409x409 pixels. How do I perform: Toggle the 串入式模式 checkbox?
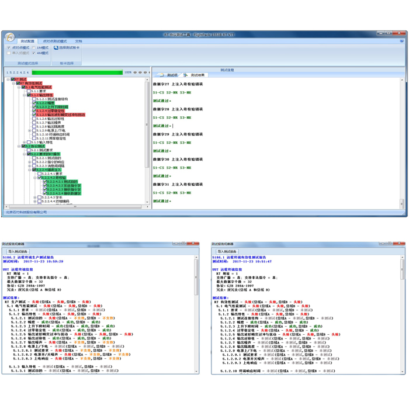tap(9, 53)
